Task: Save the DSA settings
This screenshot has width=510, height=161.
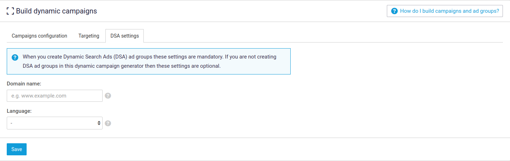Action: (17, 149)
